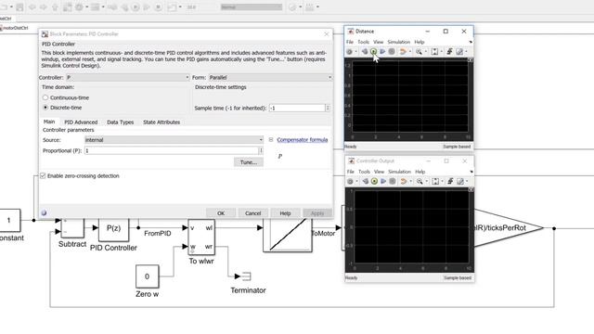
Task: Click Zero w constant block
Action: [148, 276]
